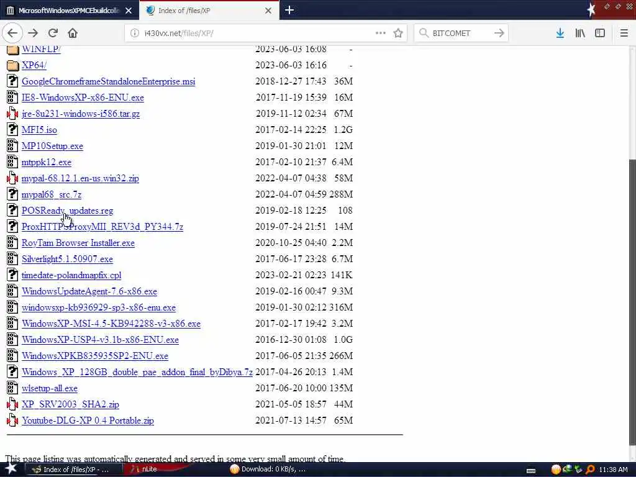Close the Index of /files/XP tab

pos(268,11)
